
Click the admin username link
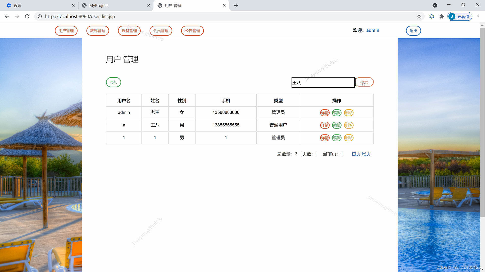(373, 30)
